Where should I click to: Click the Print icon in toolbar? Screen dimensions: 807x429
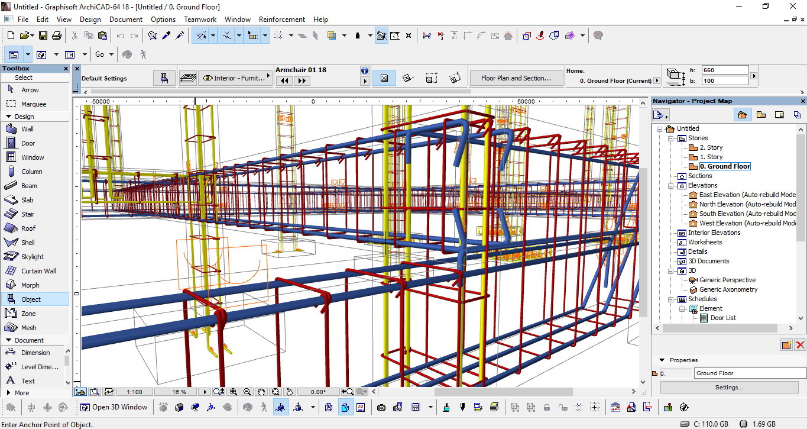[x=57, y=36]
